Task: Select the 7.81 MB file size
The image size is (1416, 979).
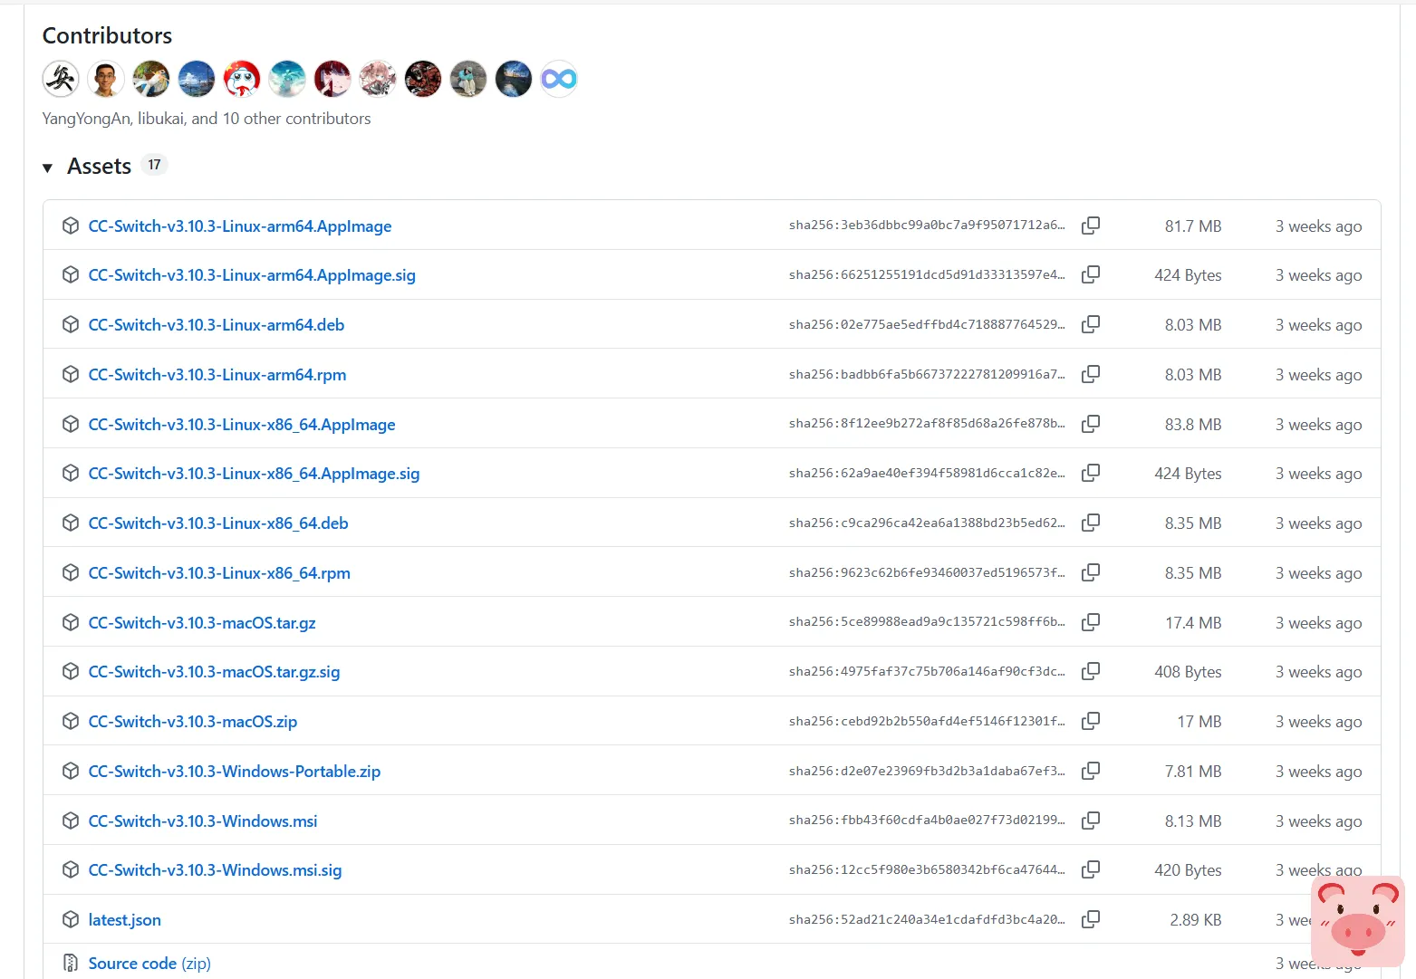Action: (x=1193, y=772)
